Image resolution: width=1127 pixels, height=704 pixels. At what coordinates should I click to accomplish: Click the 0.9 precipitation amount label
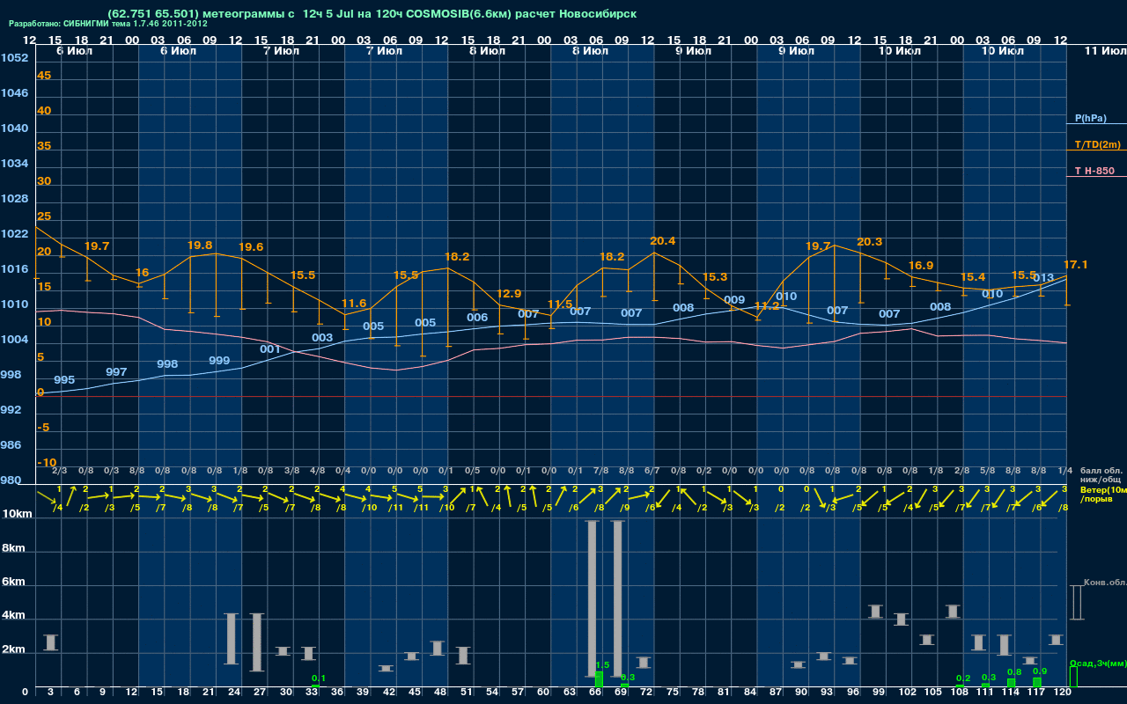(x=1040, y=671)
